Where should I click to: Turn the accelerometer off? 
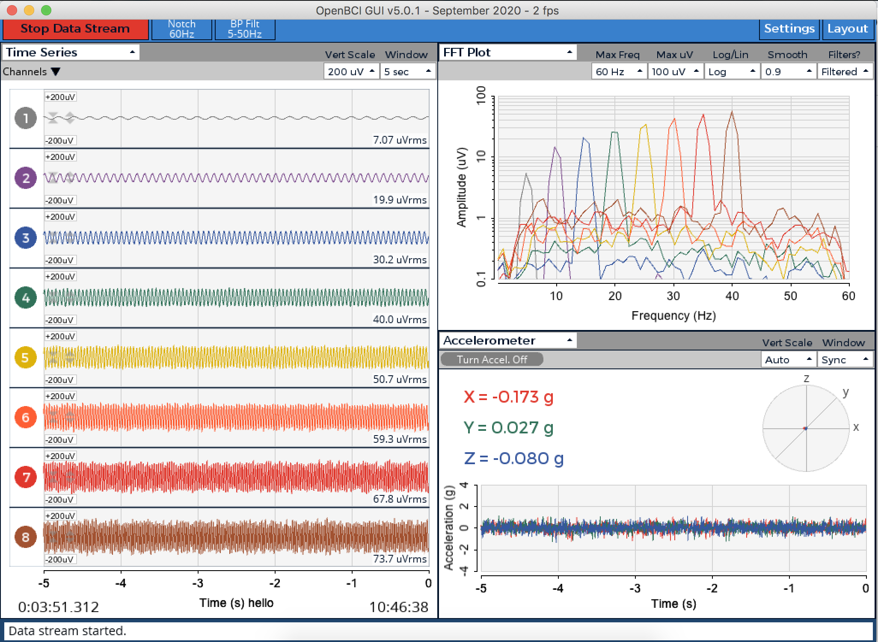[x=491, y=359]
